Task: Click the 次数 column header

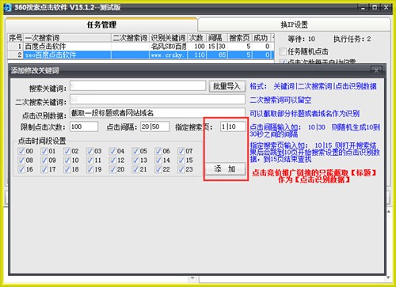Action: (196, 38)
